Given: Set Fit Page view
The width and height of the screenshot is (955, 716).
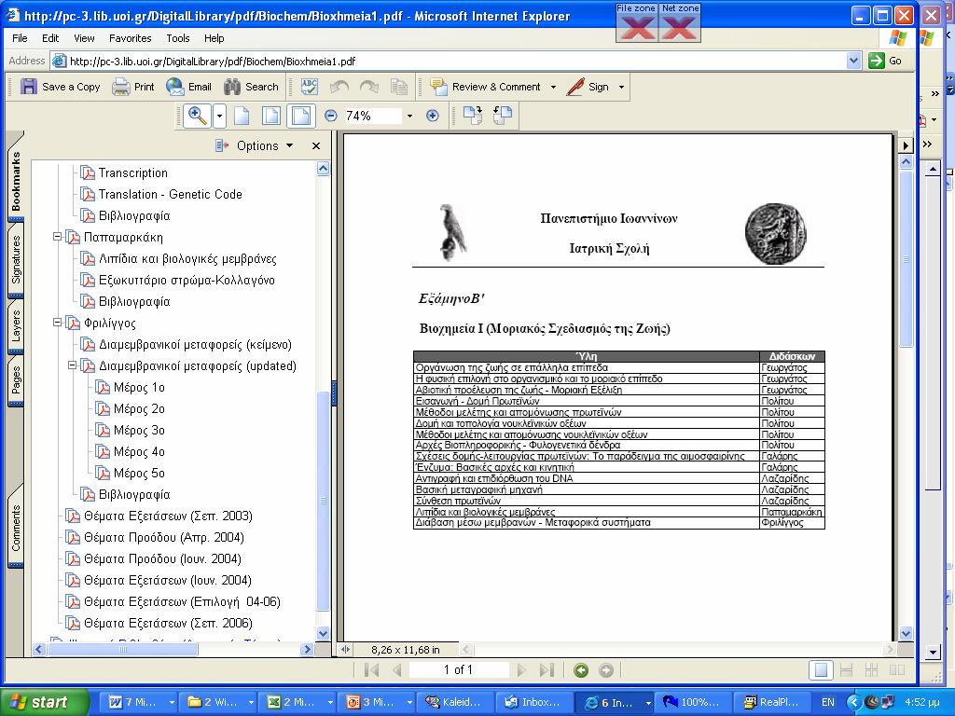Looking at the screenshot, I should pos(271,116).
